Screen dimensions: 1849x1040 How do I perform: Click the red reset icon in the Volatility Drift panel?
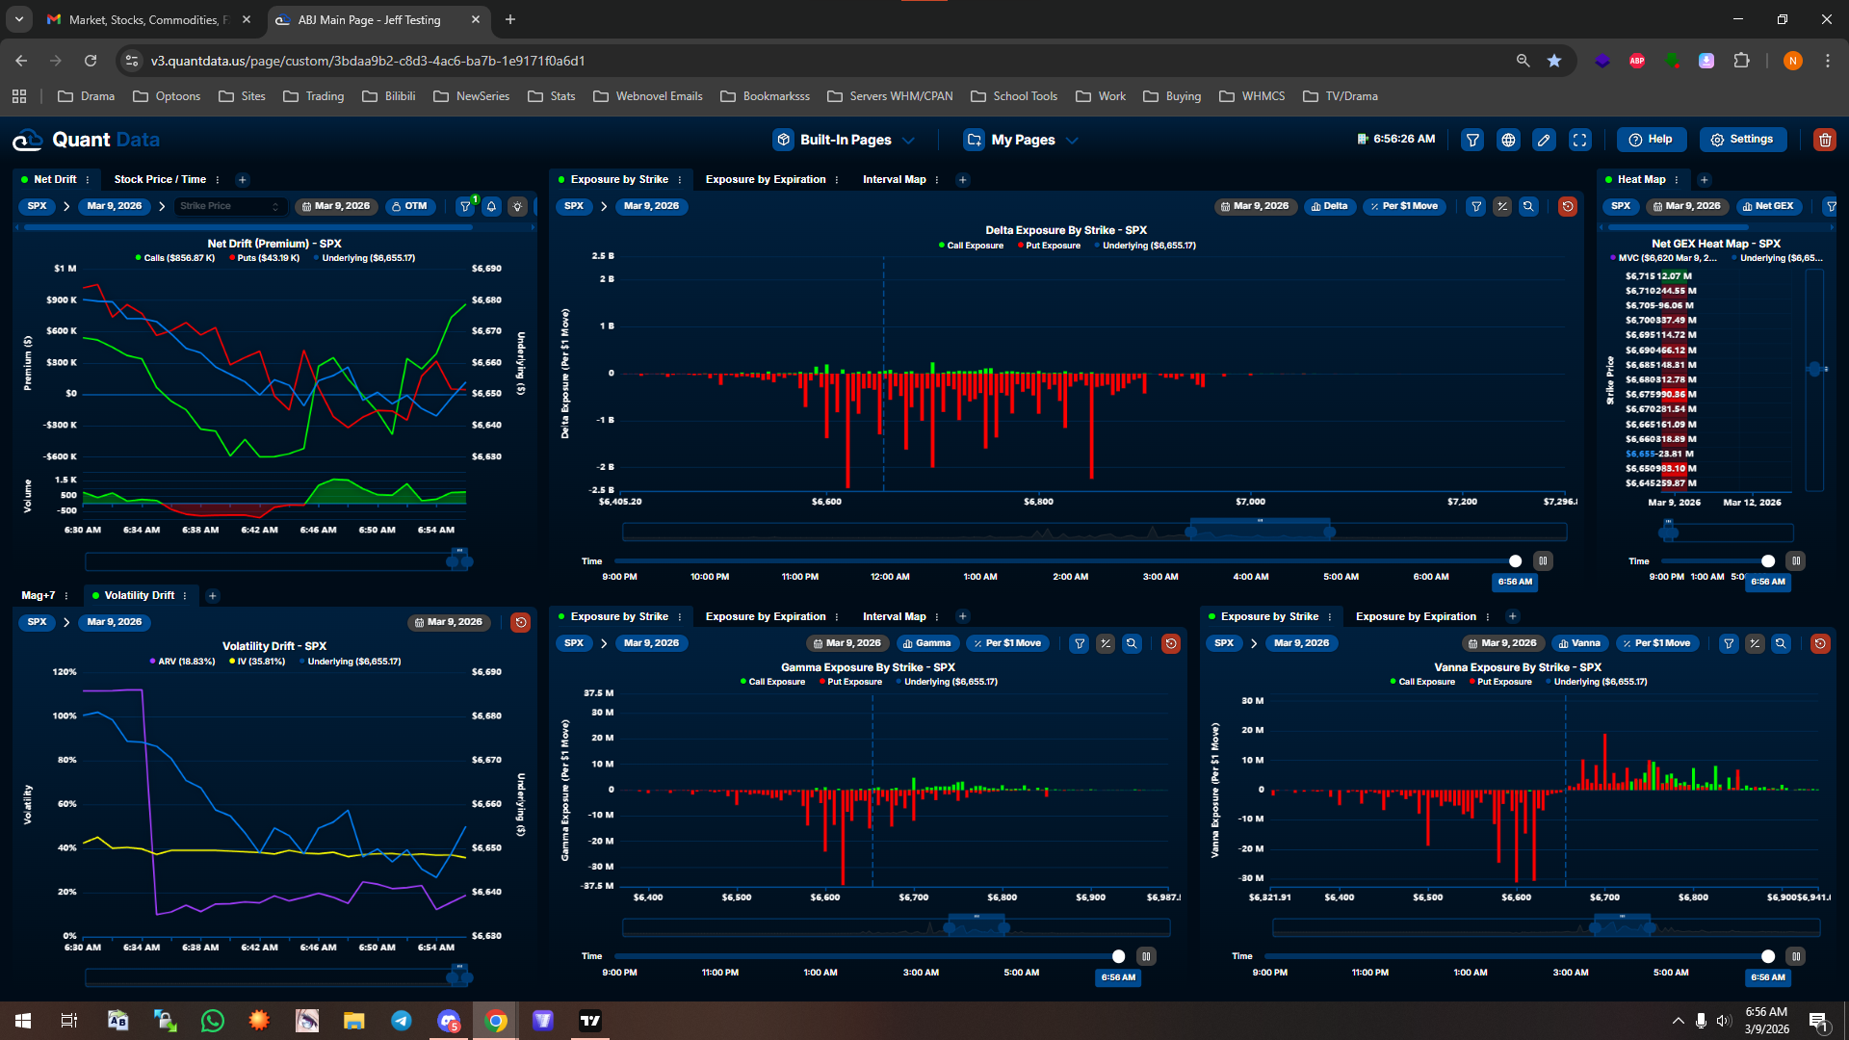521,622
